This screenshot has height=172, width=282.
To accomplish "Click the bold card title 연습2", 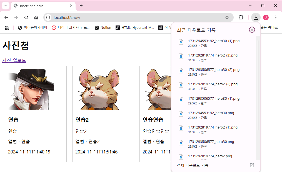I will [x=82, y=120].
